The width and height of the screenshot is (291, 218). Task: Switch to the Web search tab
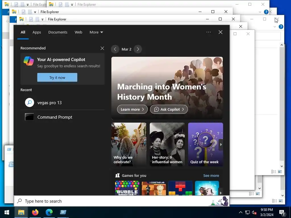click(x=78, y=32)
